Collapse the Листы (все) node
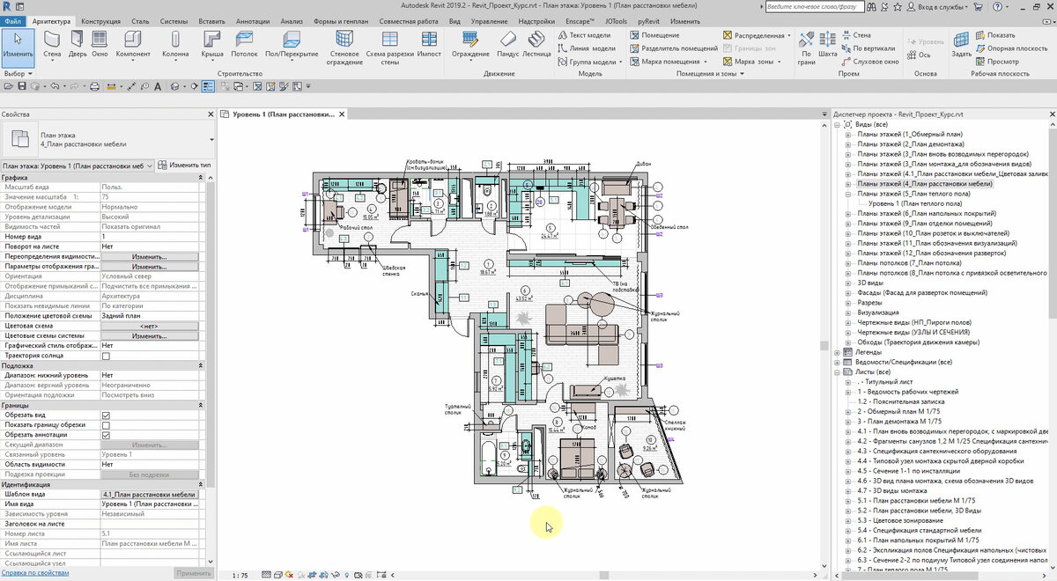This screenshot has height=581, width=1057. (837, 371)
